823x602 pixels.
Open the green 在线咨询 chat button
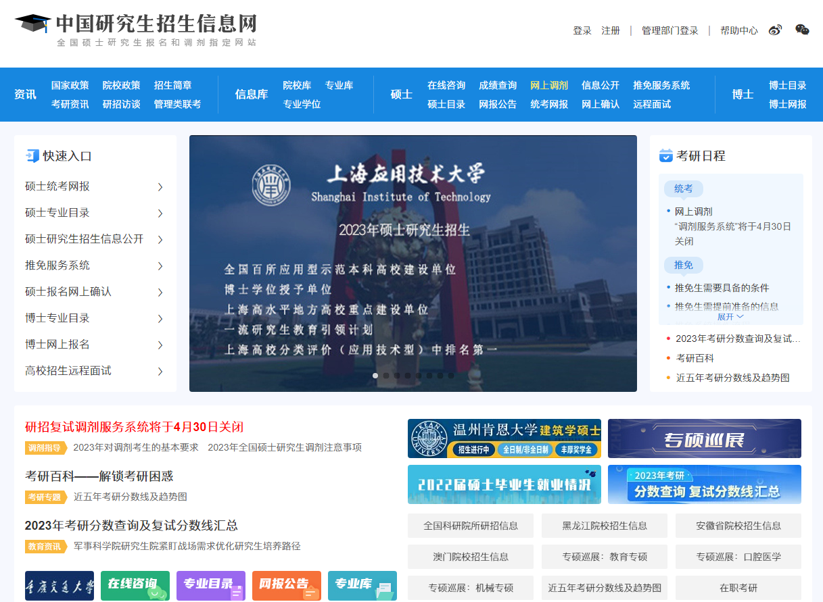(x=135, y=586)
